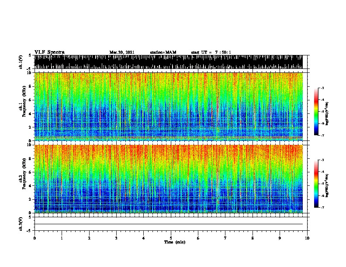Click the "ch.3(V)" axis label
Screen dimensions: 346x267
tap(21, 224)
